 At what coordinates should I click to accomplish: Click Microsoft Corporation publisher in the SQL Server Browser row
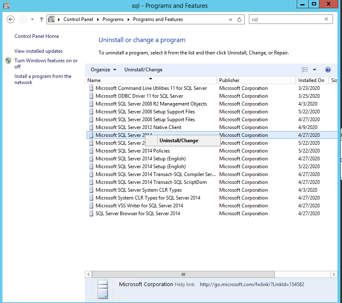point(244,214)
